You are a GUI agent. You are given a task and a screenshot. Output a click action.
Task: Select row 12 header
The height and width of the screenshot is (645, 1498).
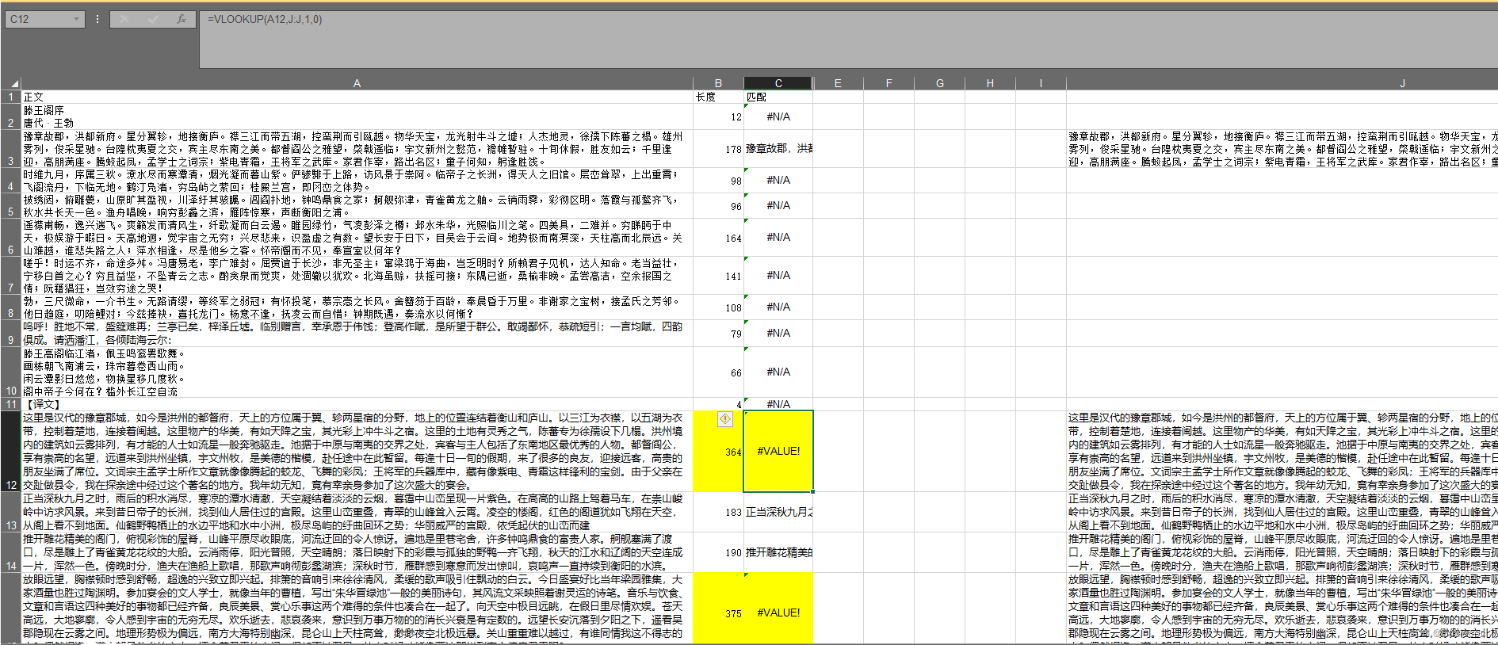(10, 451)
